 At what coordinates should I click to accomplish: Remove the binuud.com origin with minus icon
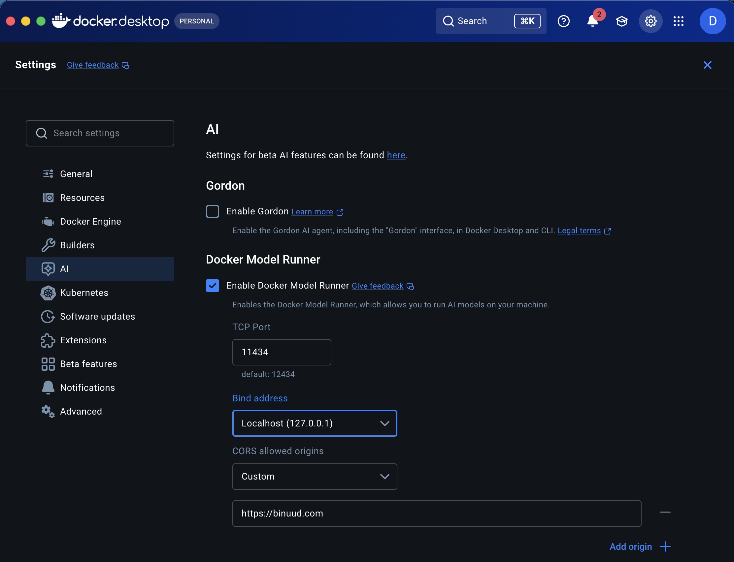tap(665, 512)
